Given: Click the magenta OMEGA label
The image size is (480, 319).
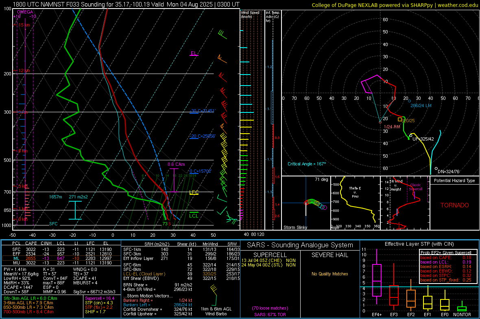Looking at the screenshot, I should (25, 12).
